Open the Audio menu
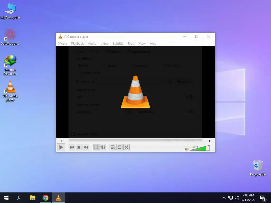This screenshot has width=271, height=203. [92, 44]
